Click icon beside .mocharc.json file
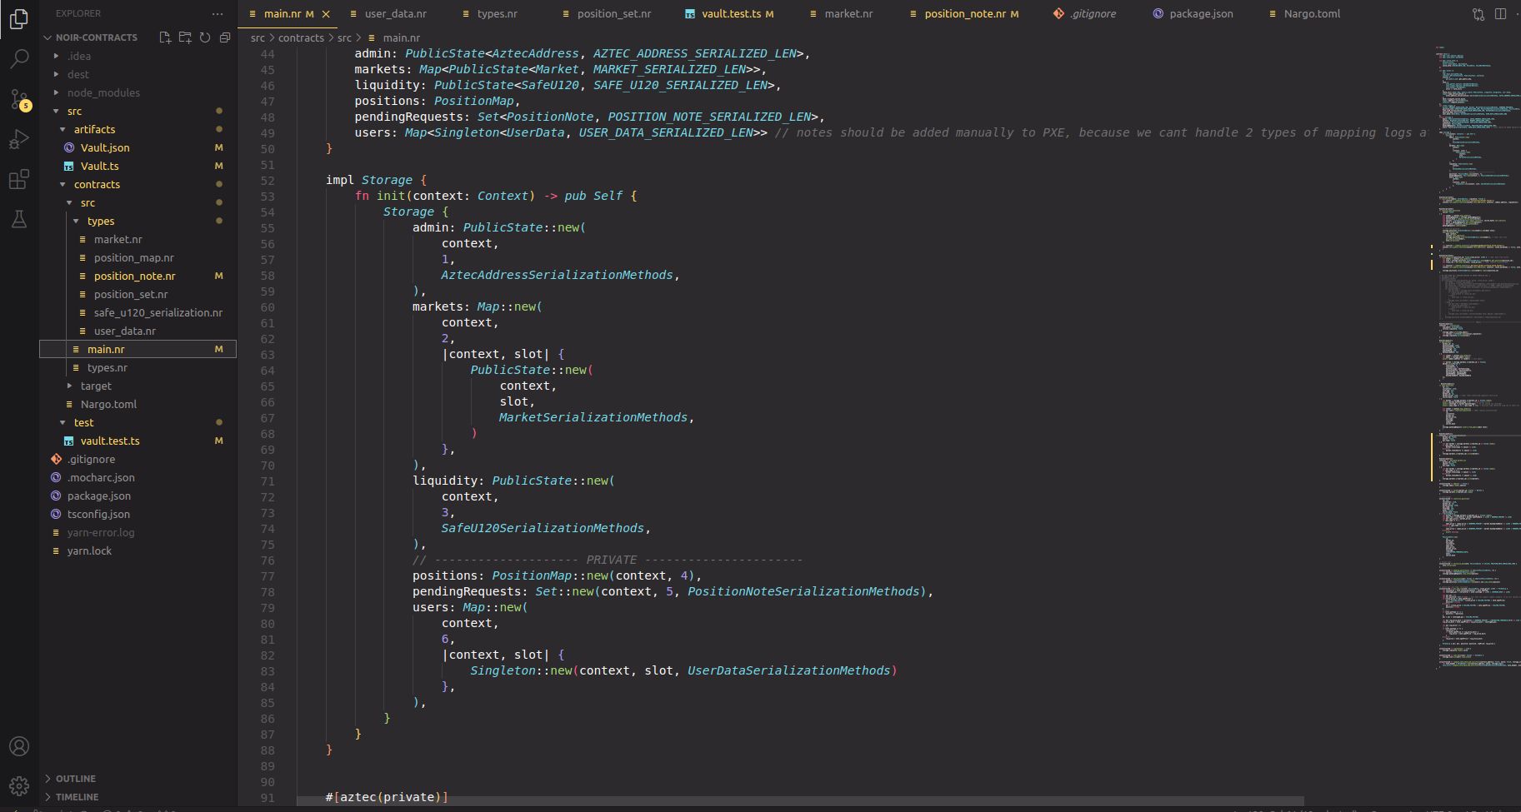 [x=56, y=477]
